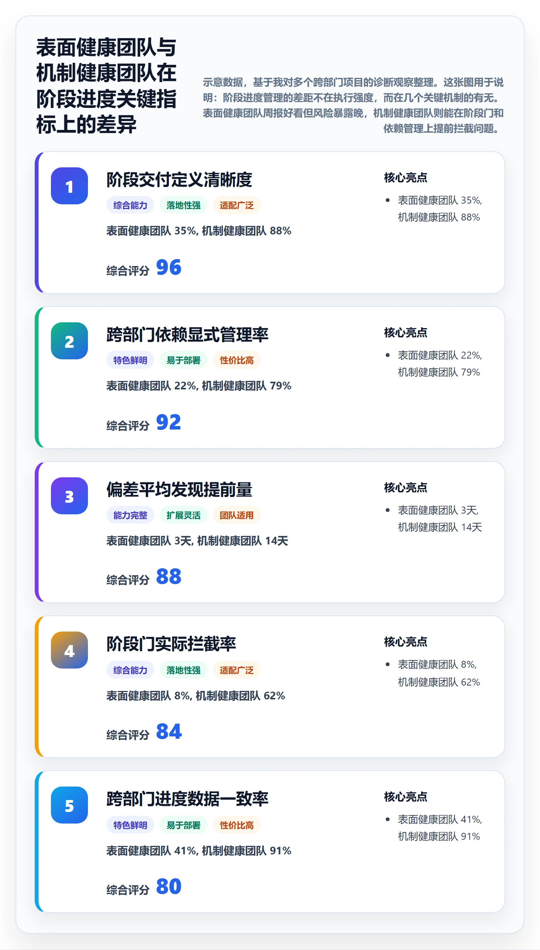Select 适配广泛 tag under 阶段门实际拦截率
Viewport: 540px width, 950px height.
[237, 670]
